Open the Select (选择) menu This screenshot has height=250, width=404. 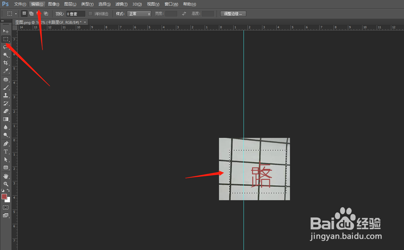[104, 4]
